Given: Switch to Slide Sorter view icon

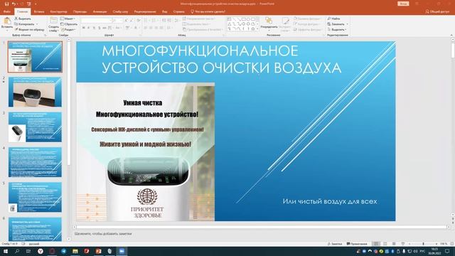Looking at the screenshot, I should tap(385, 244).
